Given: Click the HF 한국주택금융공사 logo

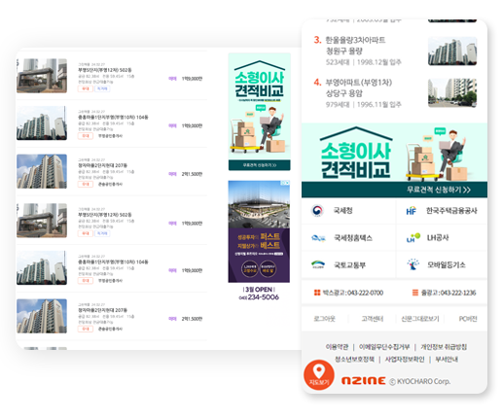Looking at the screenshot, I should coord(412,211).
